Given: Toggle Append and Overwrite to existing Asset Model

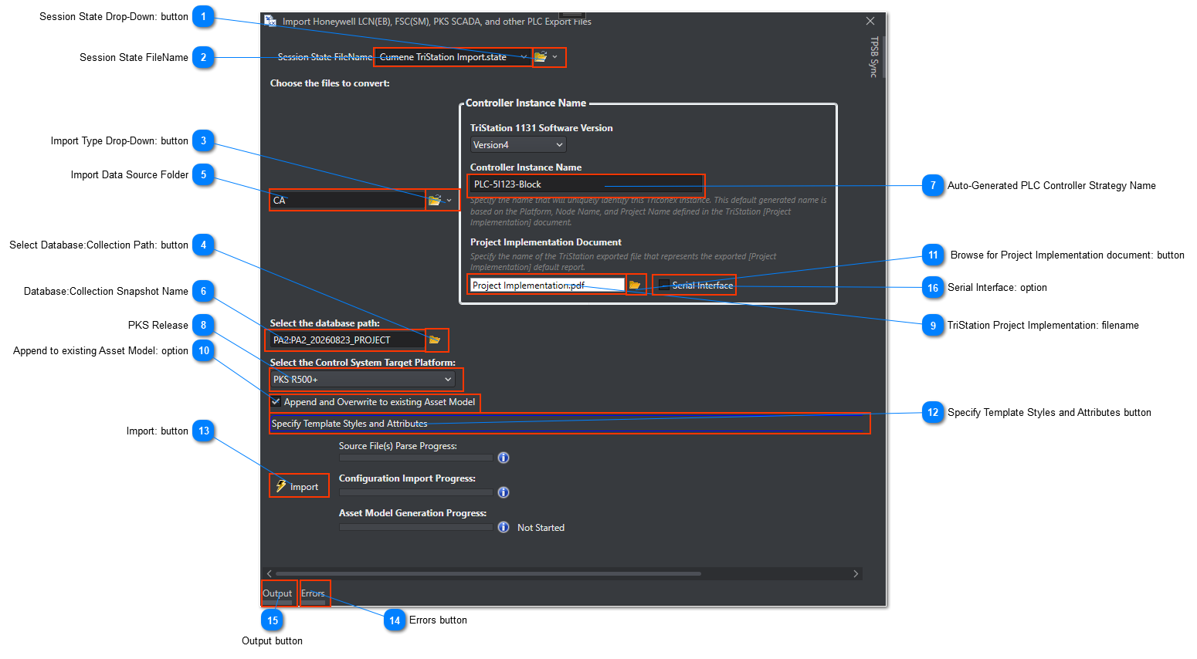Looking at the screenshot, I should (276, 402).
